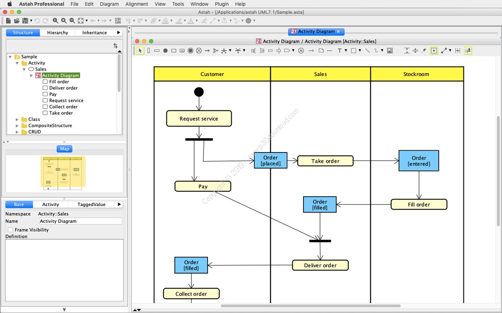Expand the CompositeStructure folder

click(17, 126)
